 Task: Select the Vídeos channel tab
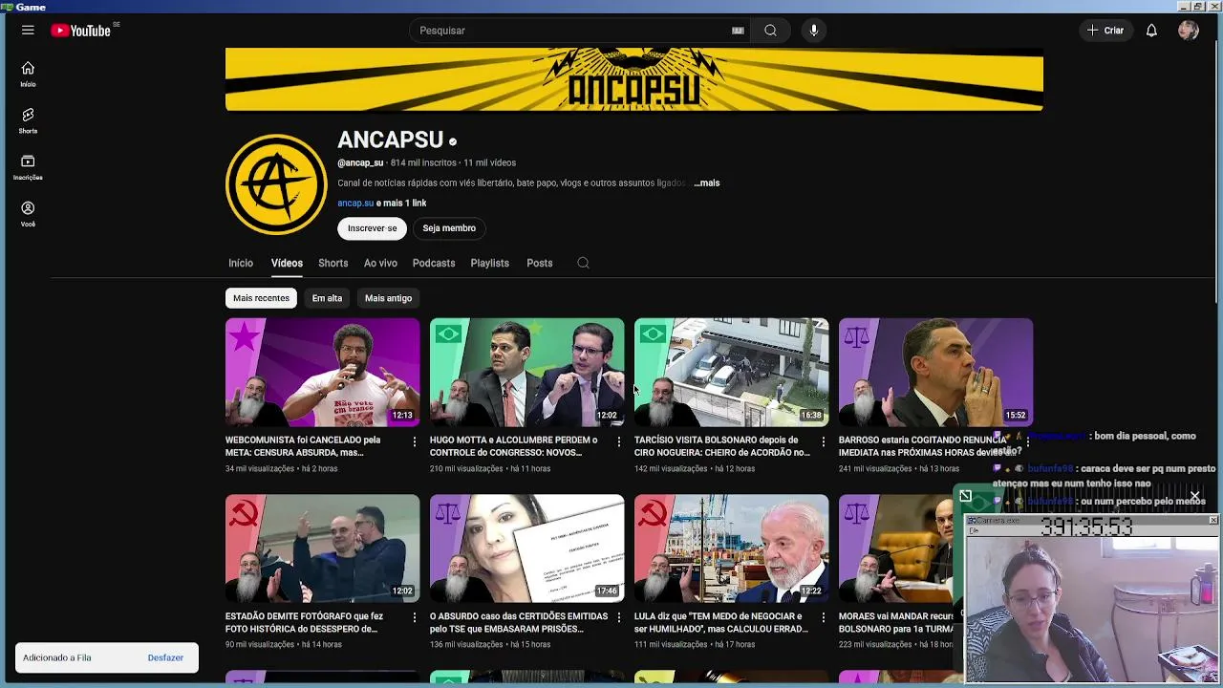click(287, 263)
